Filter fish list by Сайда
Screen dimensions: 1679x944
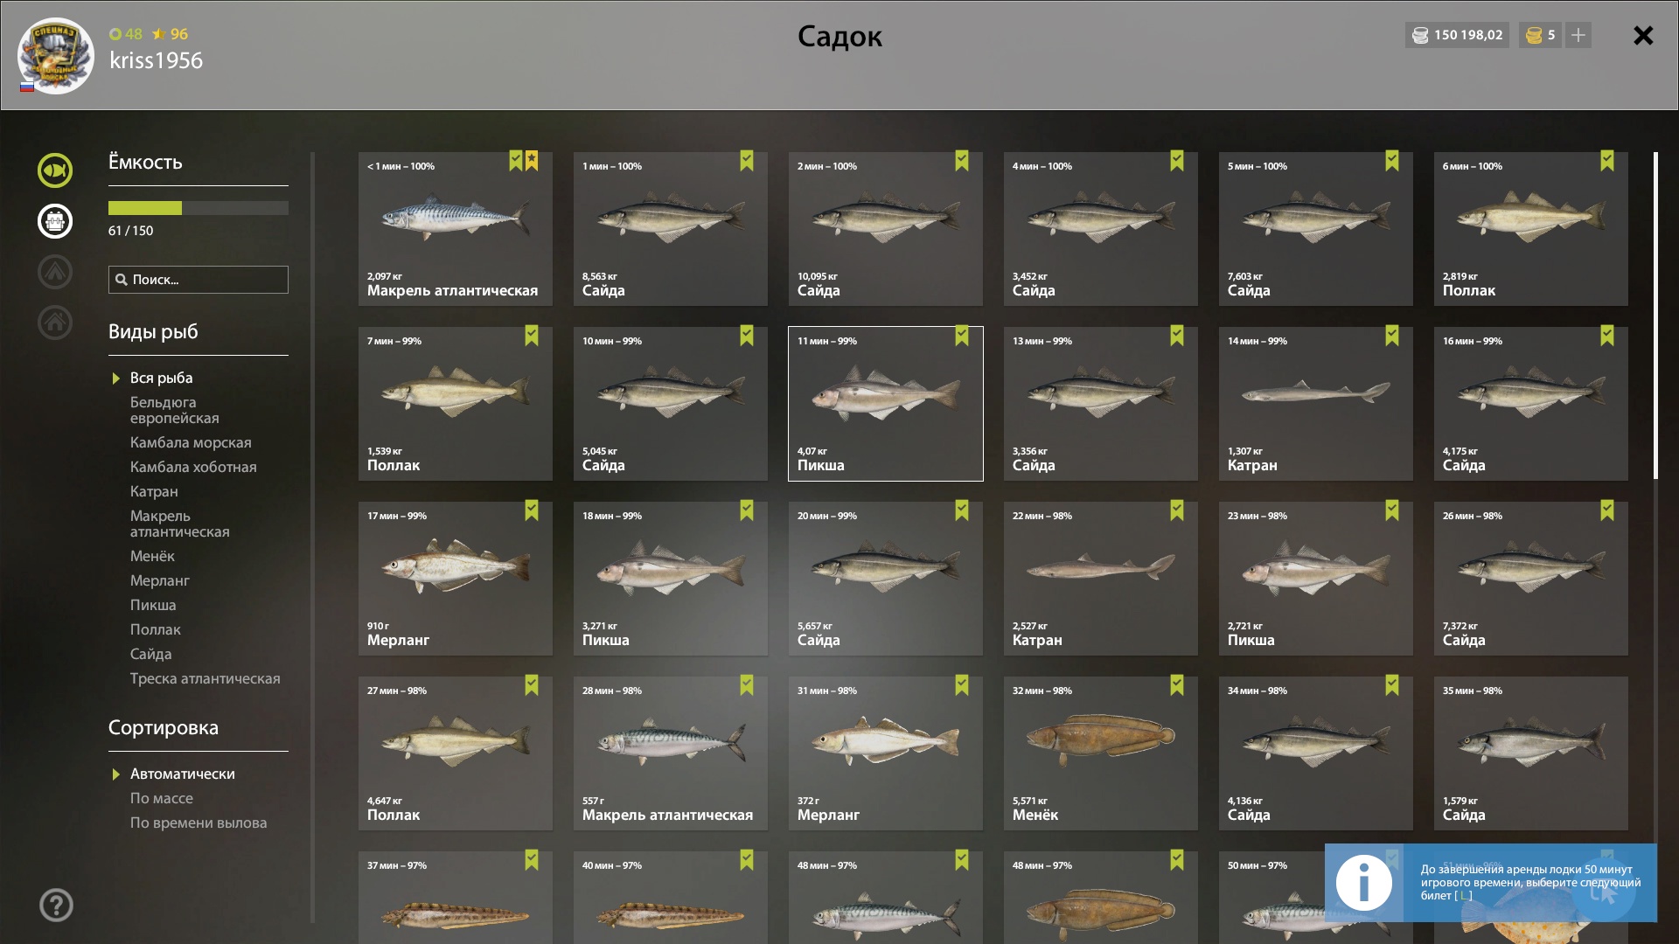point(150,654)
